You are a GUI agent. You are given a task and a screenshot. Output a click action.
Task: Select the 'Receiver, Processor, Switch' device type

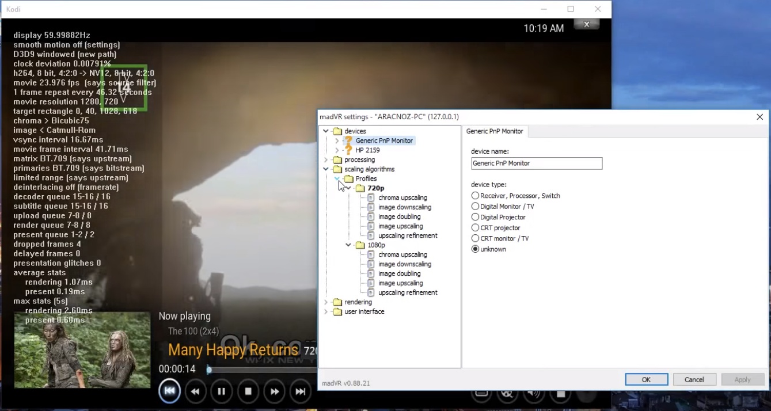click(476, 196)
